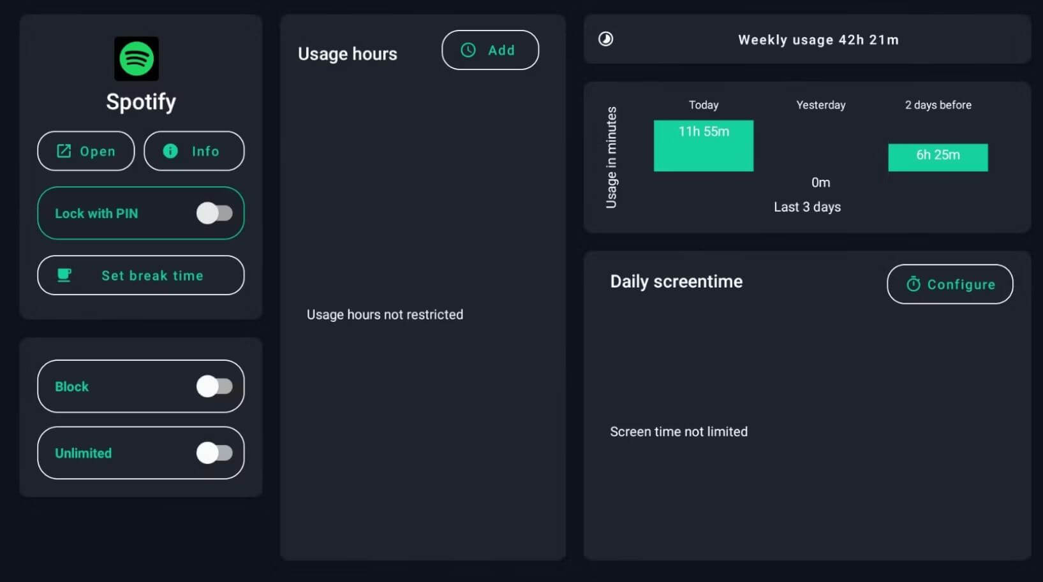This screenshot has width=1043, height=582.
Task: Turn on the Block toggle
Action: 214,386
